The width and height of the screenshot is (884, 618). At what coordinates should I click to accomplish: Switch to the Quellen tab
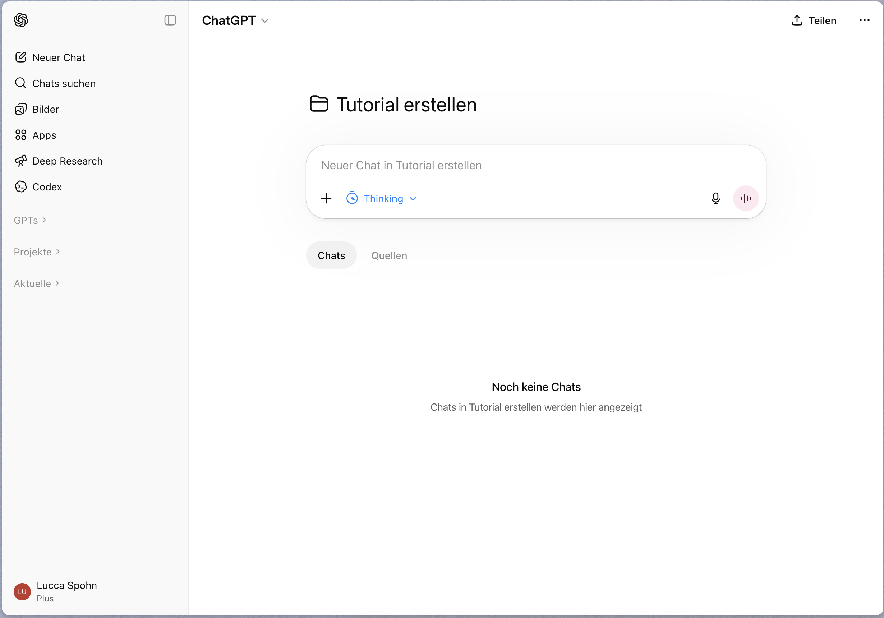pos(389,255)
